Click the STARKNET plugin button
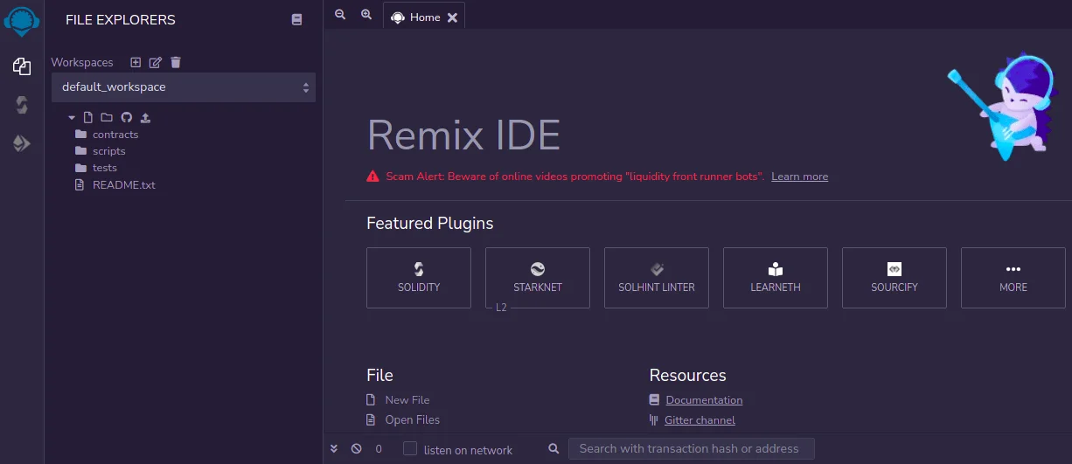 [x=538, y=278]
